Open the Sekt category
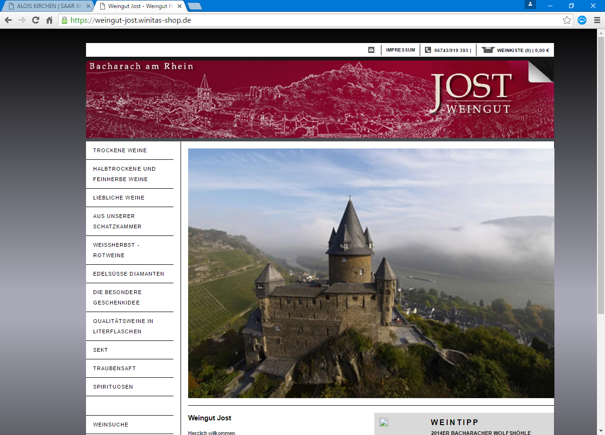The image size is (605, 435). point(101,350)
